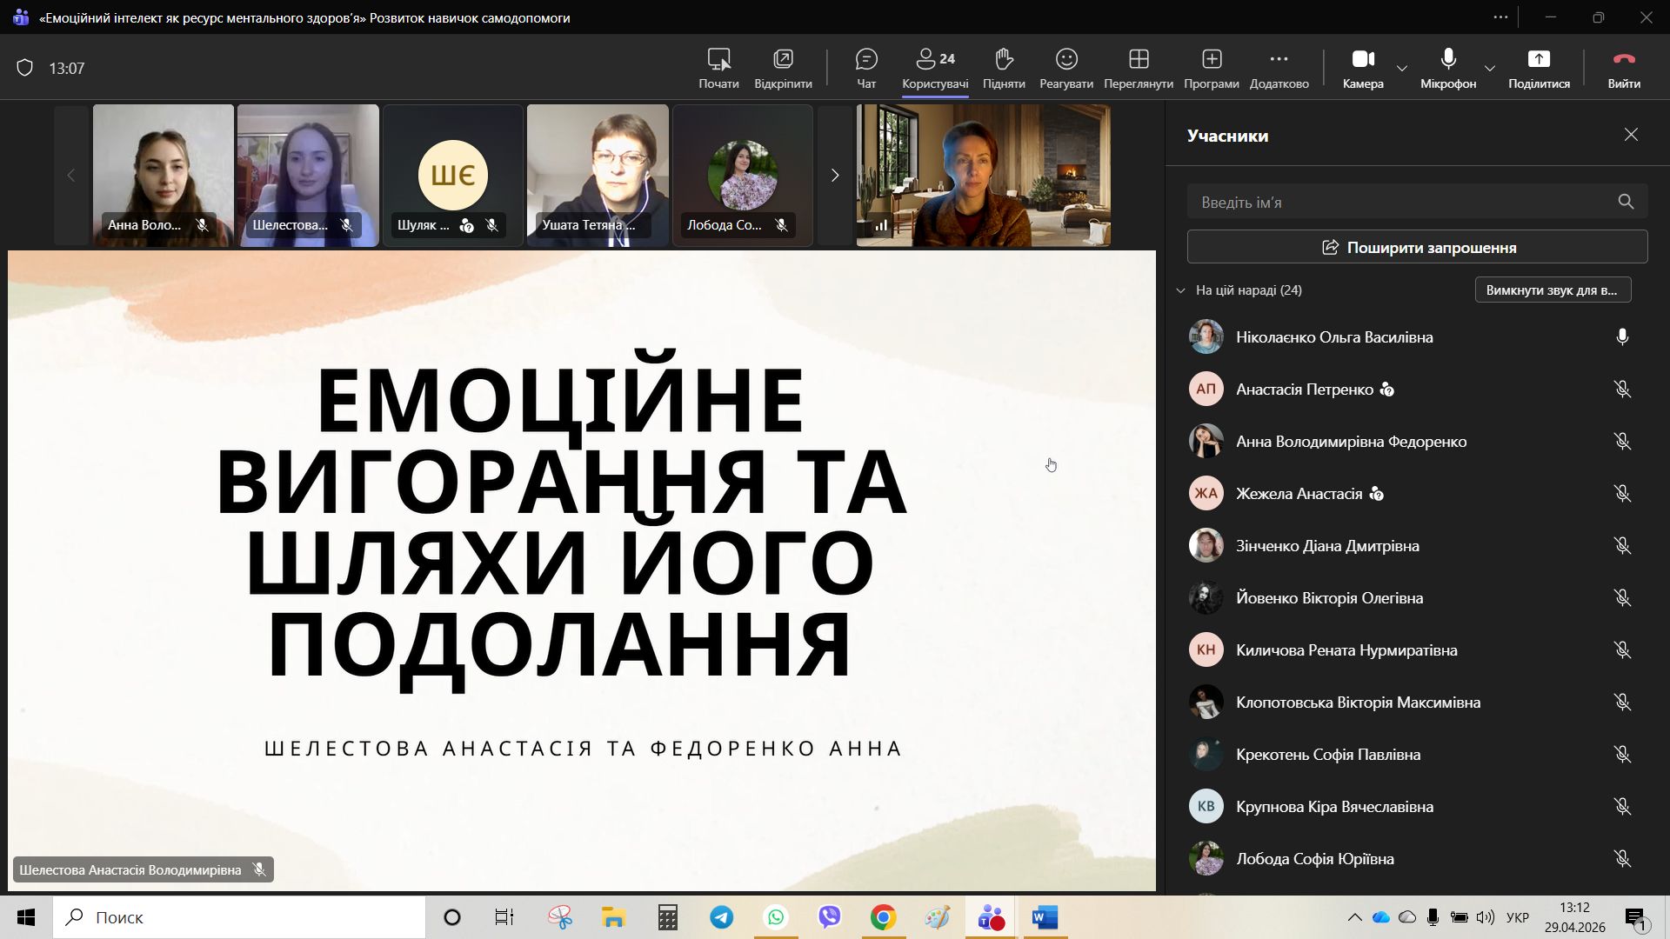The height and width of the screenshot is (939, 1670).
Task: Mute Ніколаєнко Ольга Василівна's microphone
Action: pyautogui.click(x=1622, y=336)
